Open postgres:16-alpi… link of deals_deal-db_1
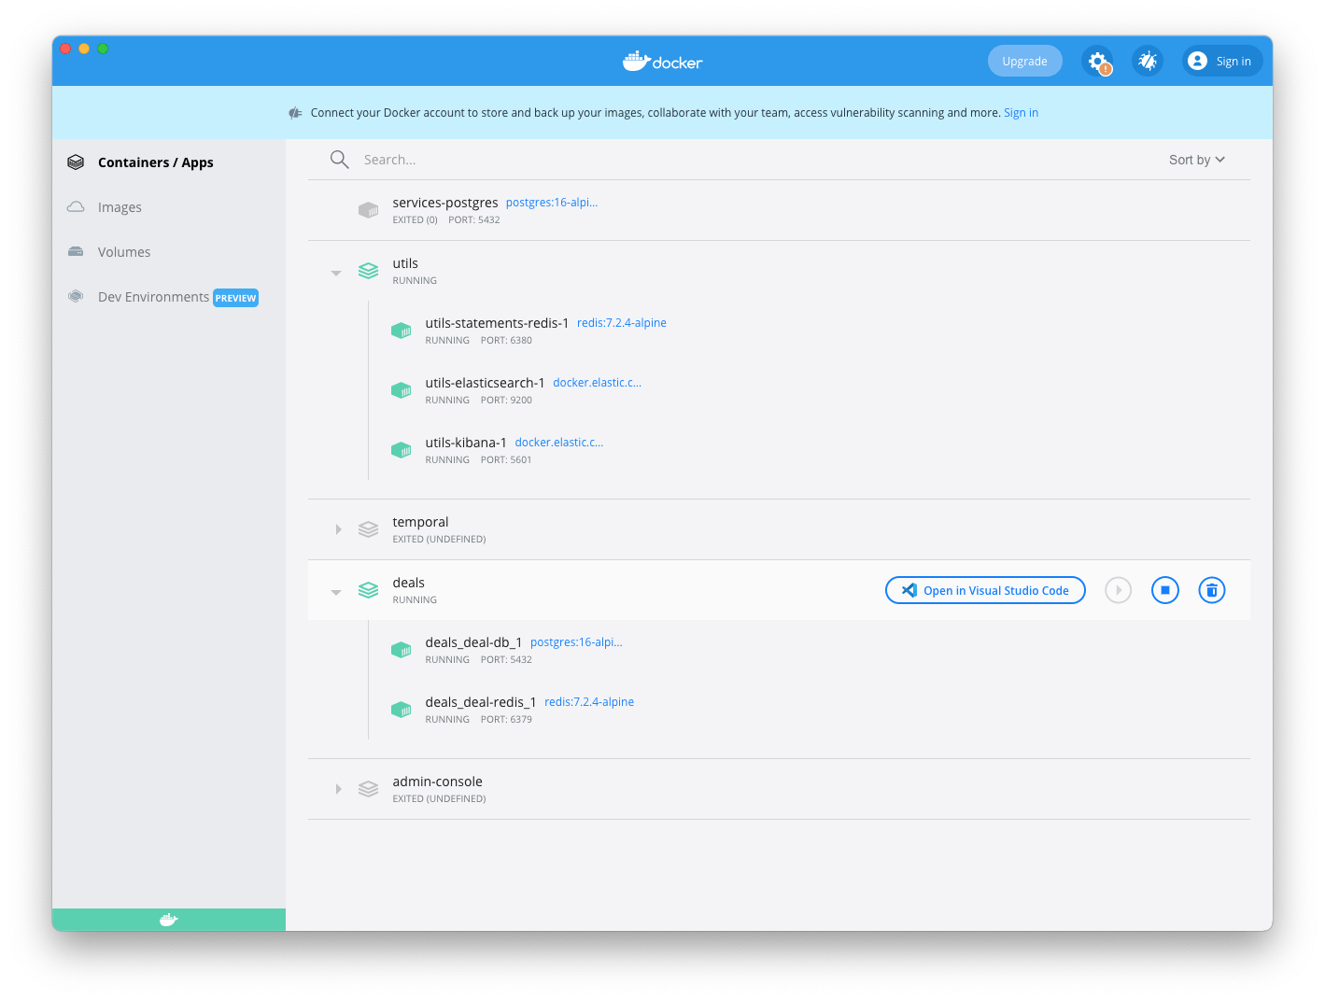The image size is (1325, 1000). [x=576, y=642]
